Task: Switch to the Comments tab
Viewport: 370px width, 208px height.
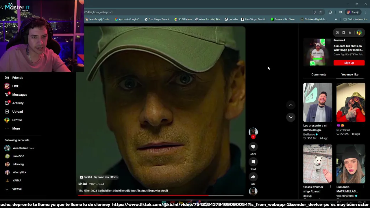Action: pos(319,75)
